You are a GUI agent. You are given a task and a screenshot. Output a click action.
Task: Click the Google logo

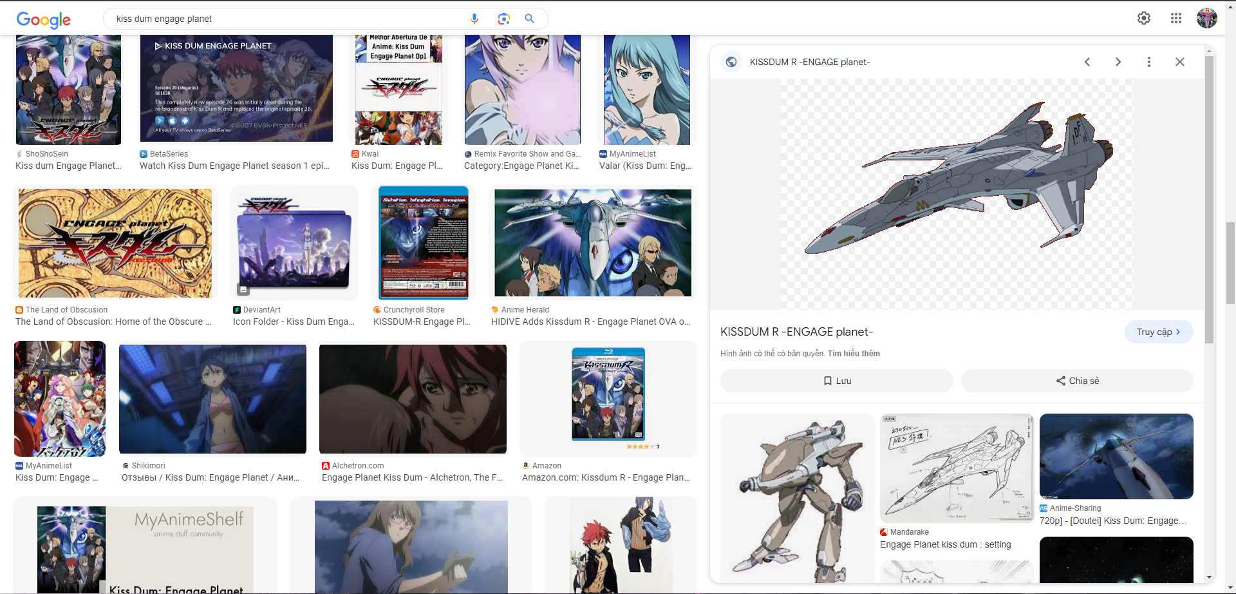tap(43, 20)
